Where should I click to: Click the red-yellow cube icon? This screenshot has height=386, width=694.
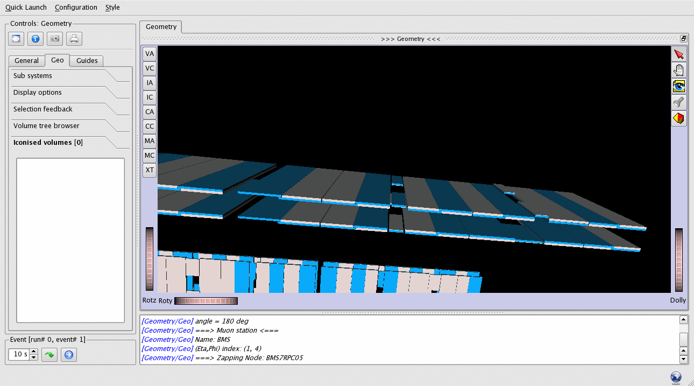tap(679, 118)
